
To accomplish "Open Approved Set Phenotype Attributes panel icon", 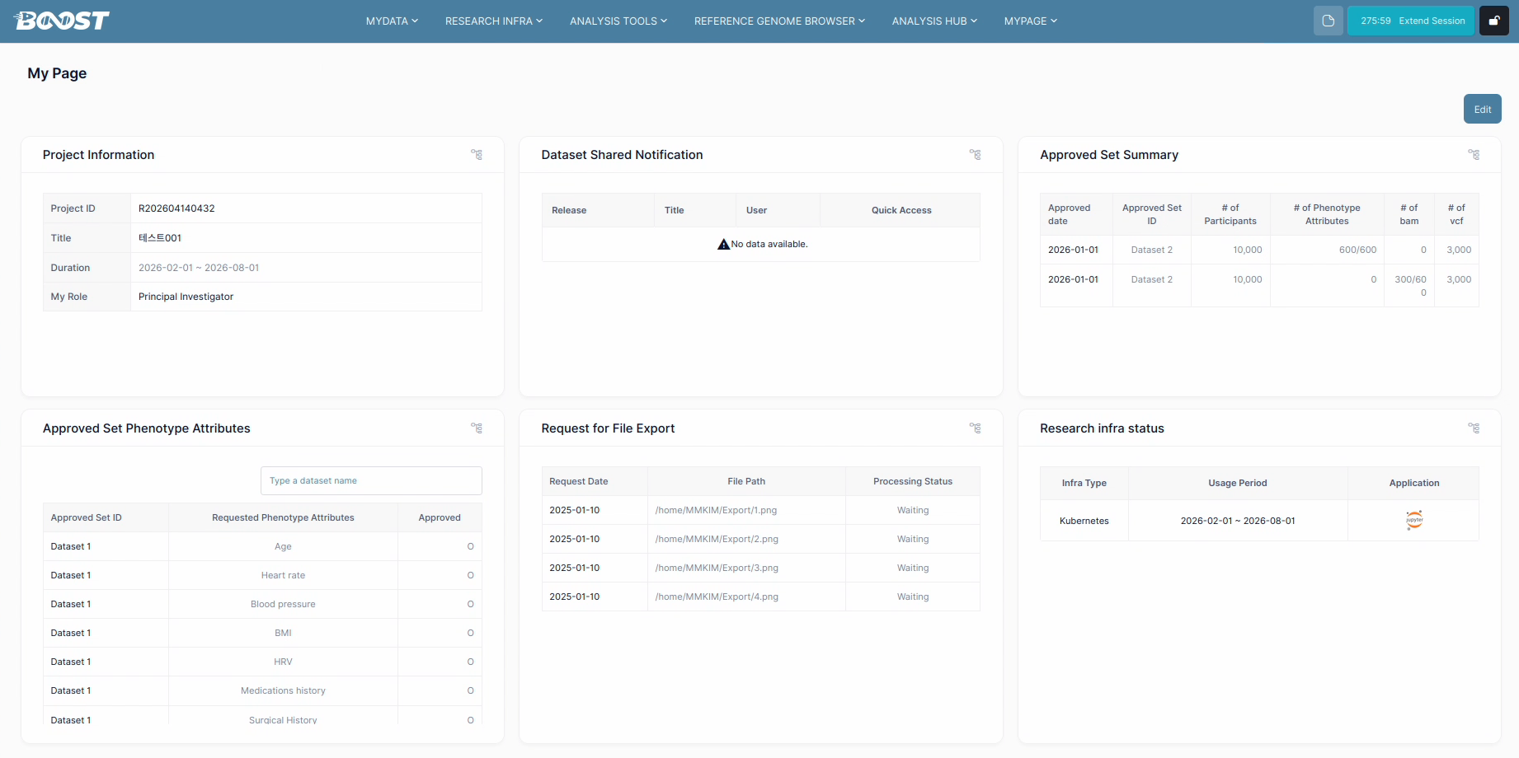I will 477,428.
